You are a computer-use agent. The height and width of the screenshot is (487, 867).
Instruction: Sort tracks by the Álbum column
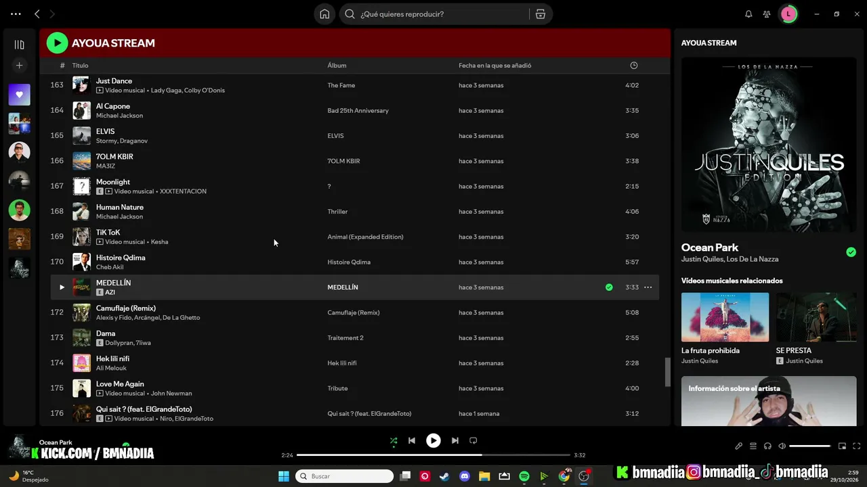tap(337, 66)
